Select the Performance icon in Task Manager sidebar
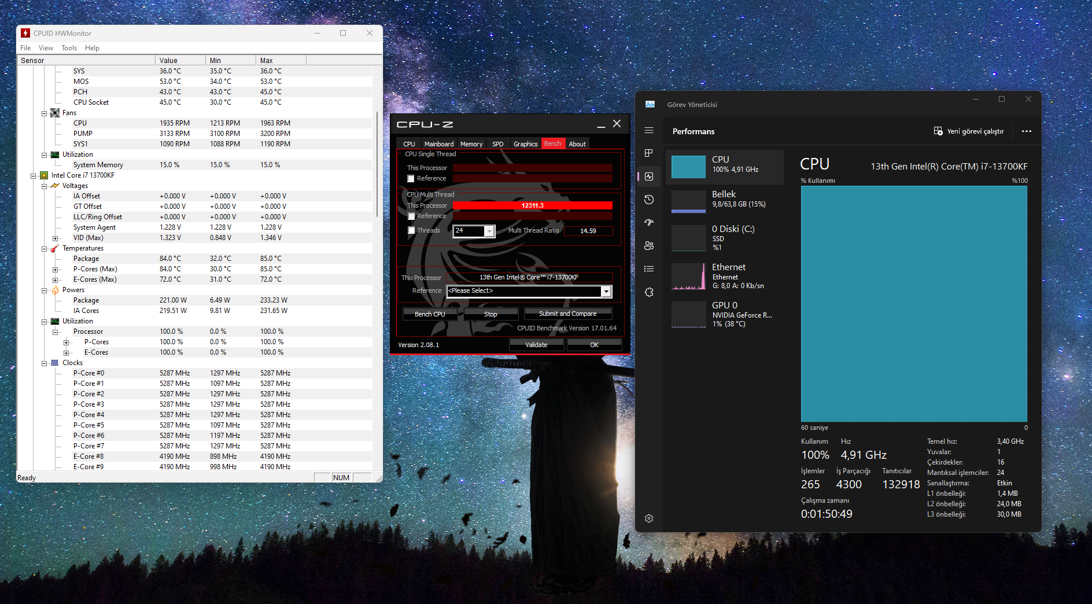The height and width of the screenshot is (604, 1092). (x=649, y=176)
